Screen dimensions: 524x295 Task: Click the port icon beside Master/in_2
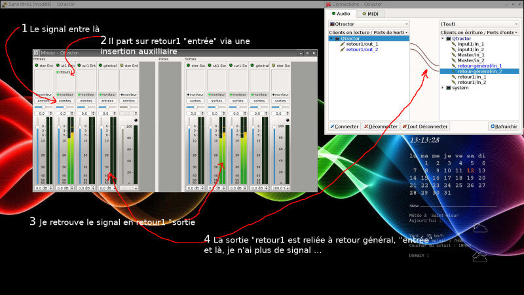tap(453, 60)
